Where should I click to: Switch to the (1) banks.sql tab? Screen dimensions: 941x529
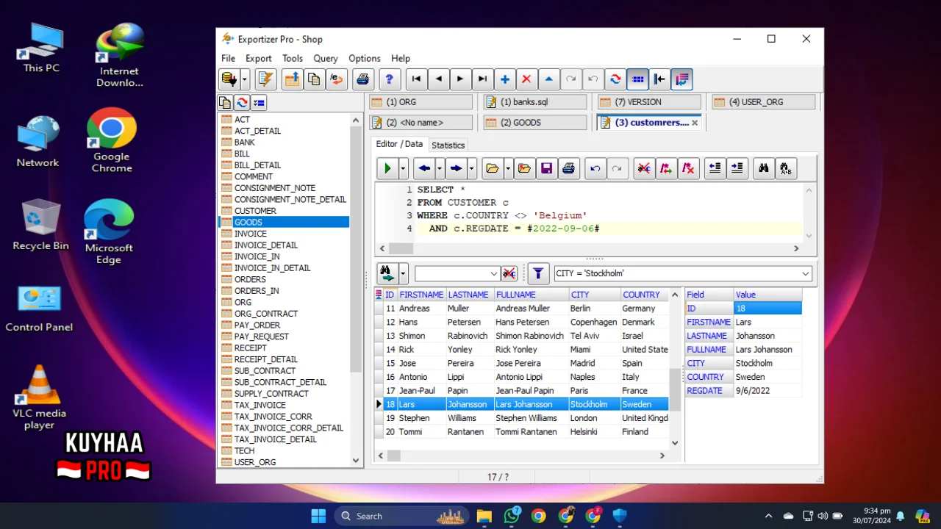pos(535,102)
